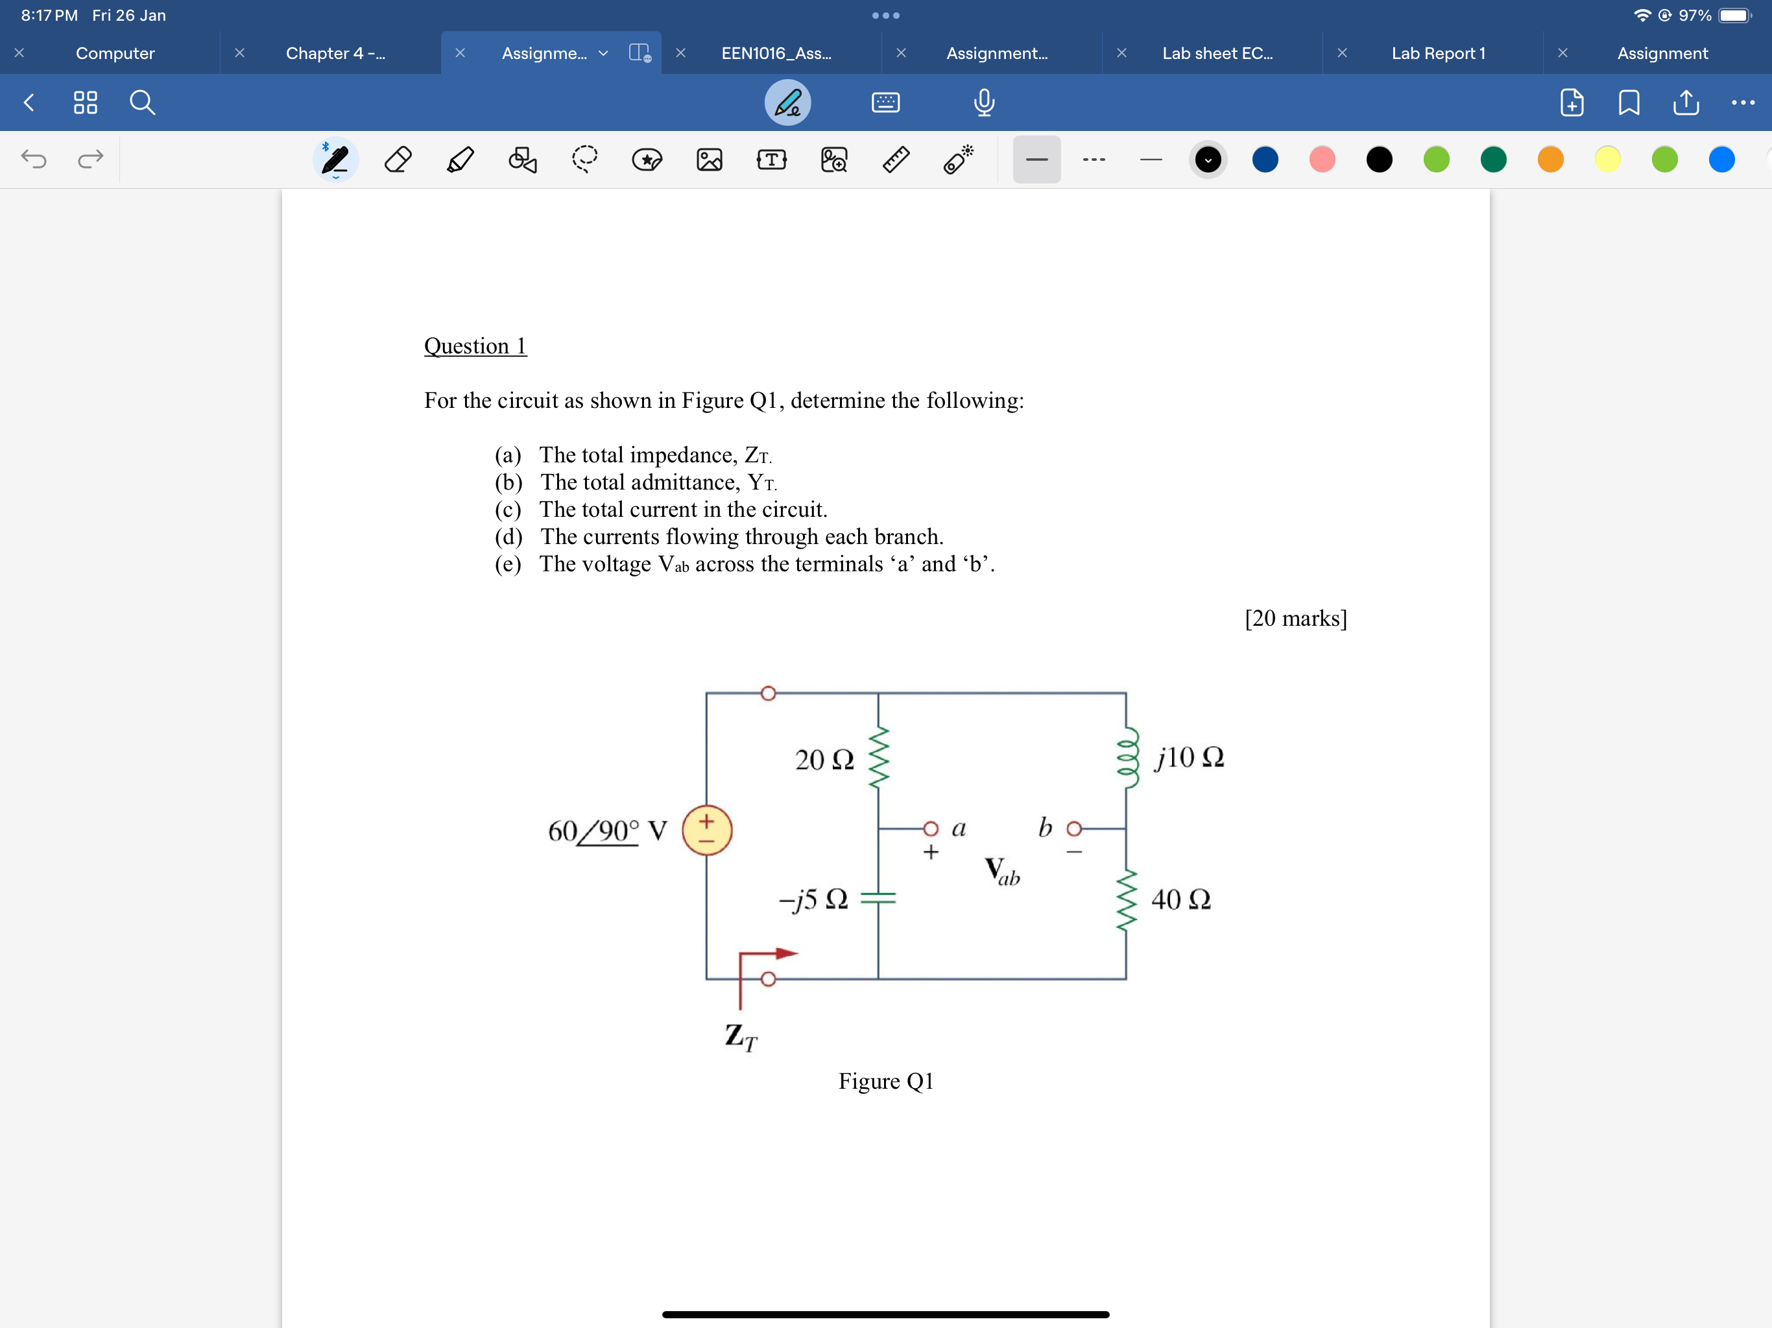Add a new page to the notebook
The height and width of the screenshot is (1328, 1772).
tap(1572, 102)
